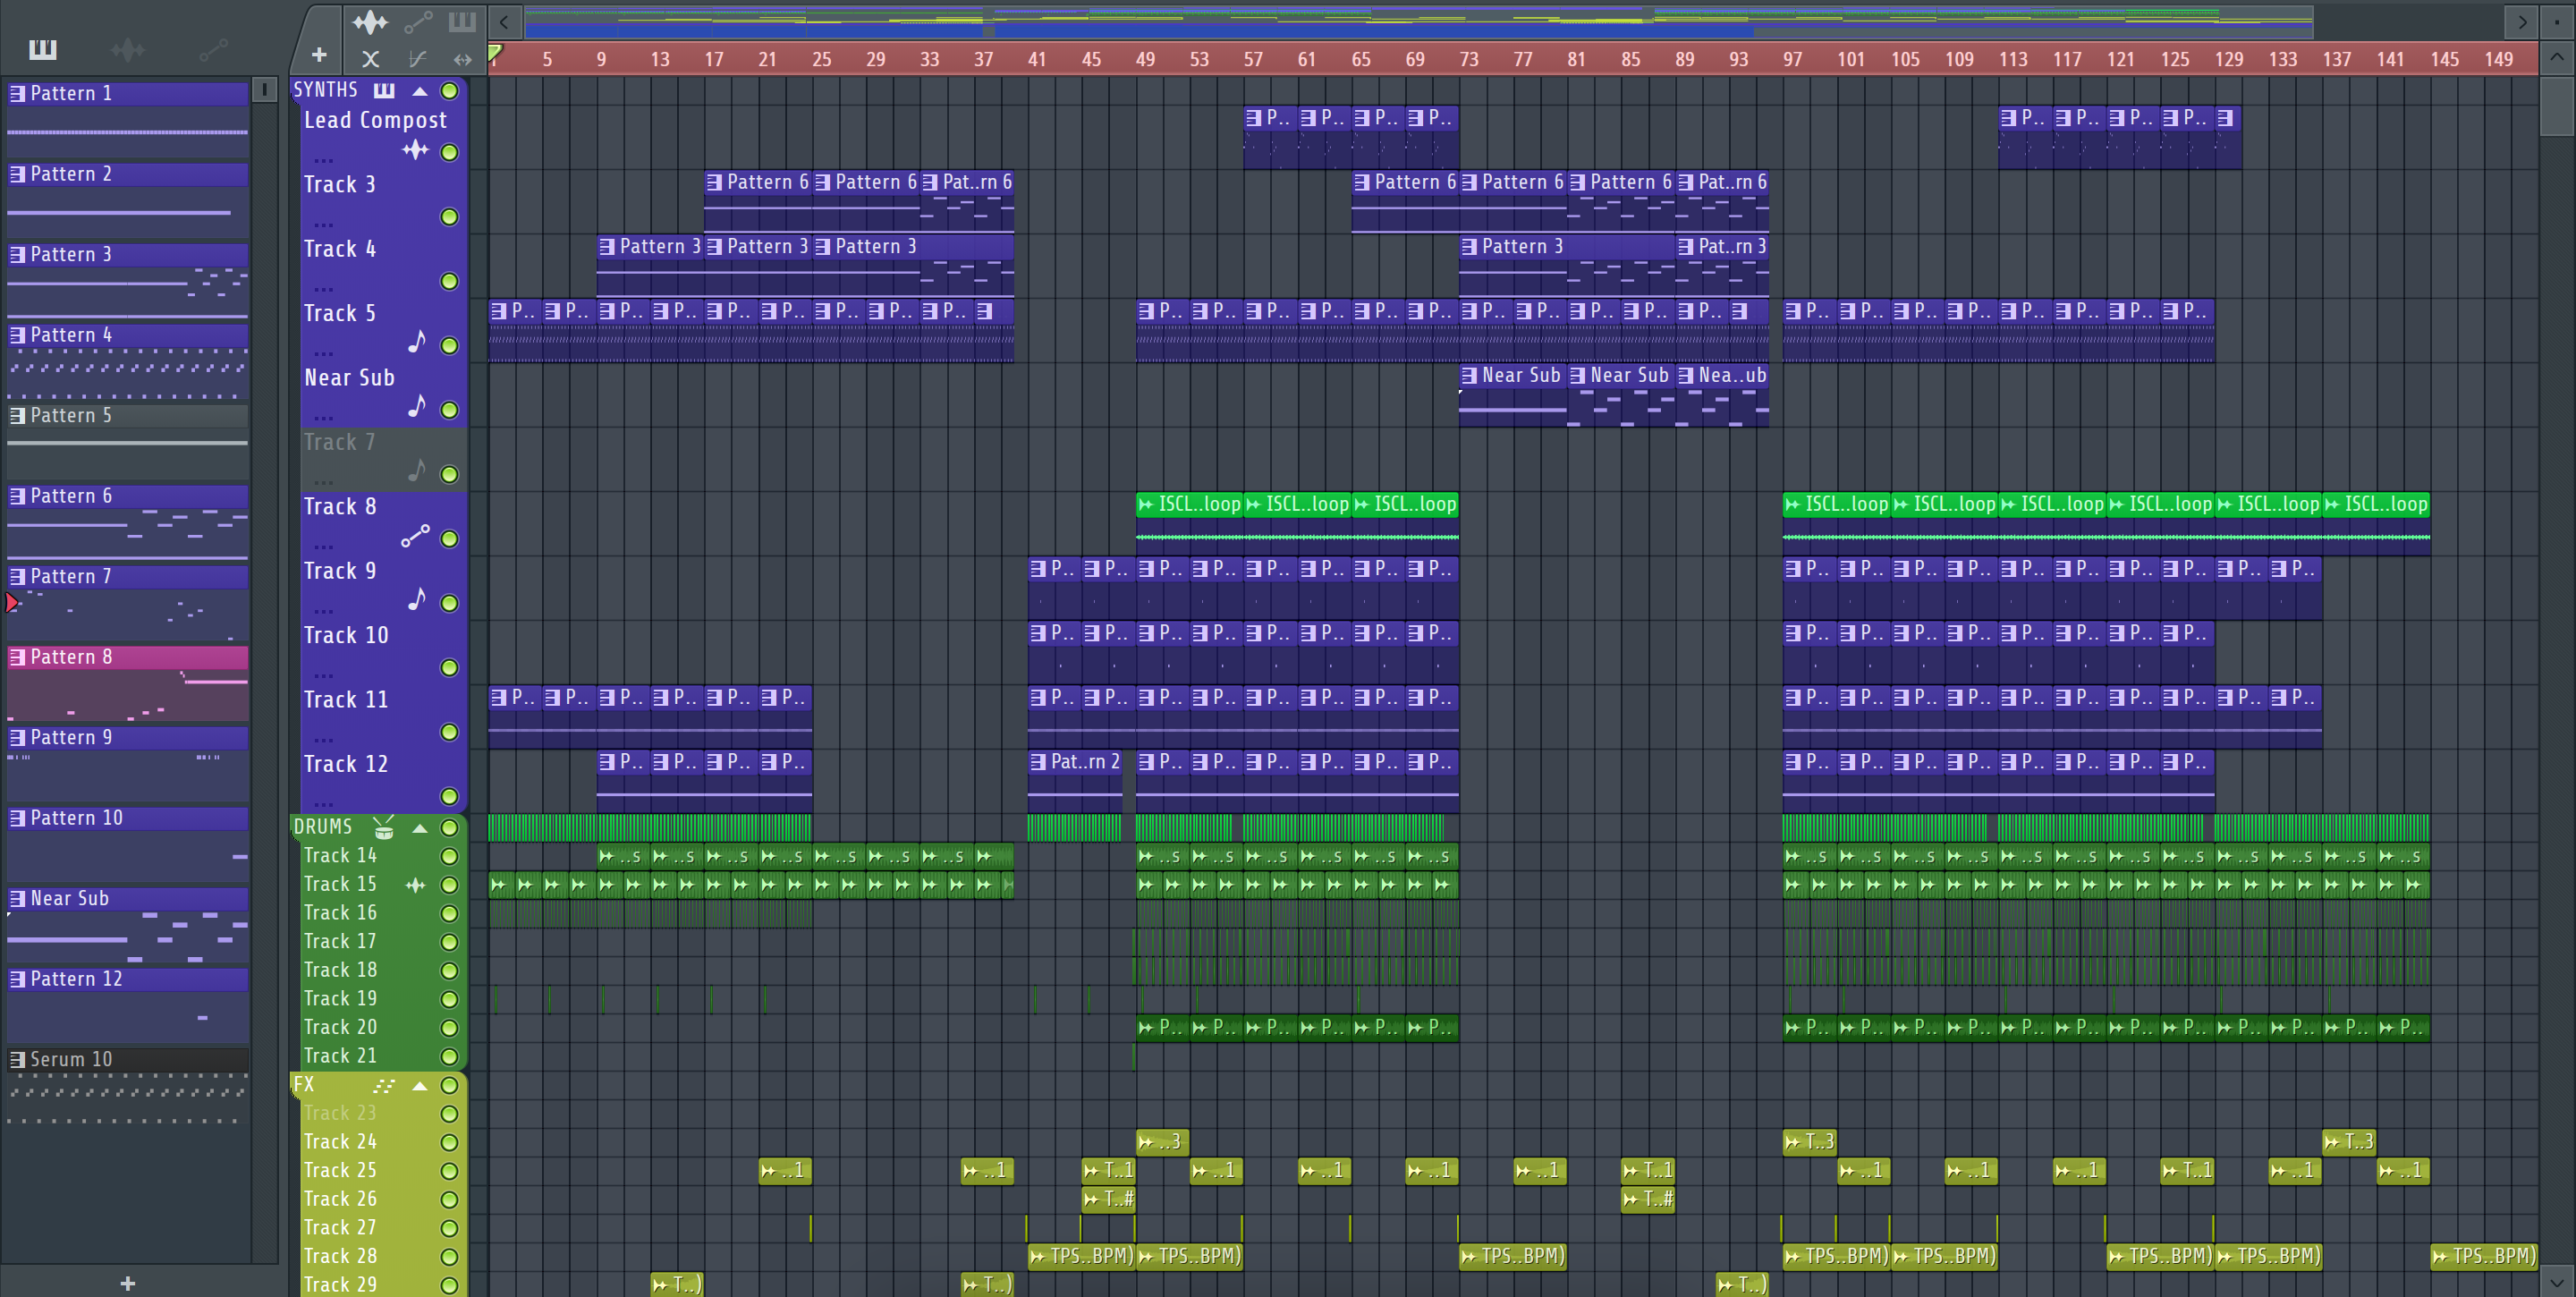The image size is (2576, 1297).
Task: Click the horizontal arrows icon in playlist toolbar
Action: (x=462, y=59)
